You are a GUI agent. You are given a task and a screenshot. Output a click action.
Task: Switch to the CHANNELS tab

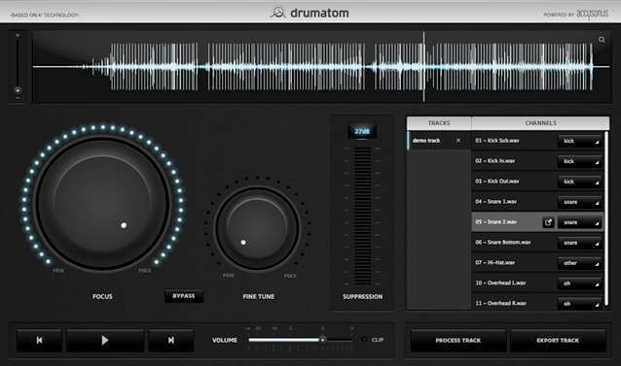pyautogui.click(x=540, y=123)
